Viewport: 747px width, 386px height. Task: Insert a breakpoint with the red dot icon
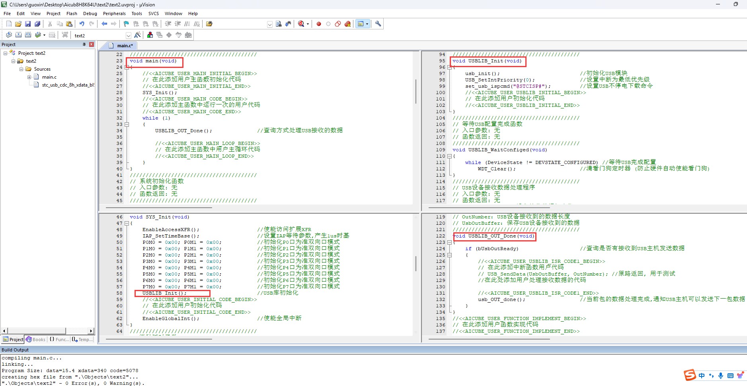point(319,24)
